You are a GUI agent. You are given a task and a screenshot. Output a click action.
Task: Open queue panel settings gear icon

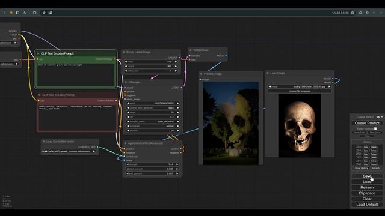(x=378, y=117)
